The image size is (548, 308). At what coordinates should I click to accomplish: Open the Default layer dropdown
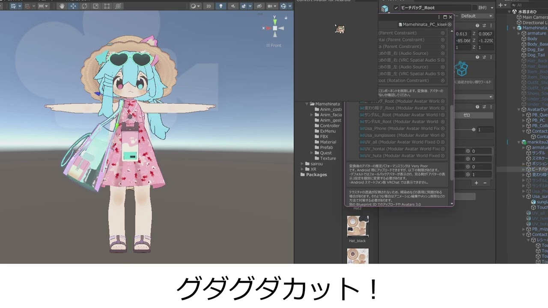point(477,16)
